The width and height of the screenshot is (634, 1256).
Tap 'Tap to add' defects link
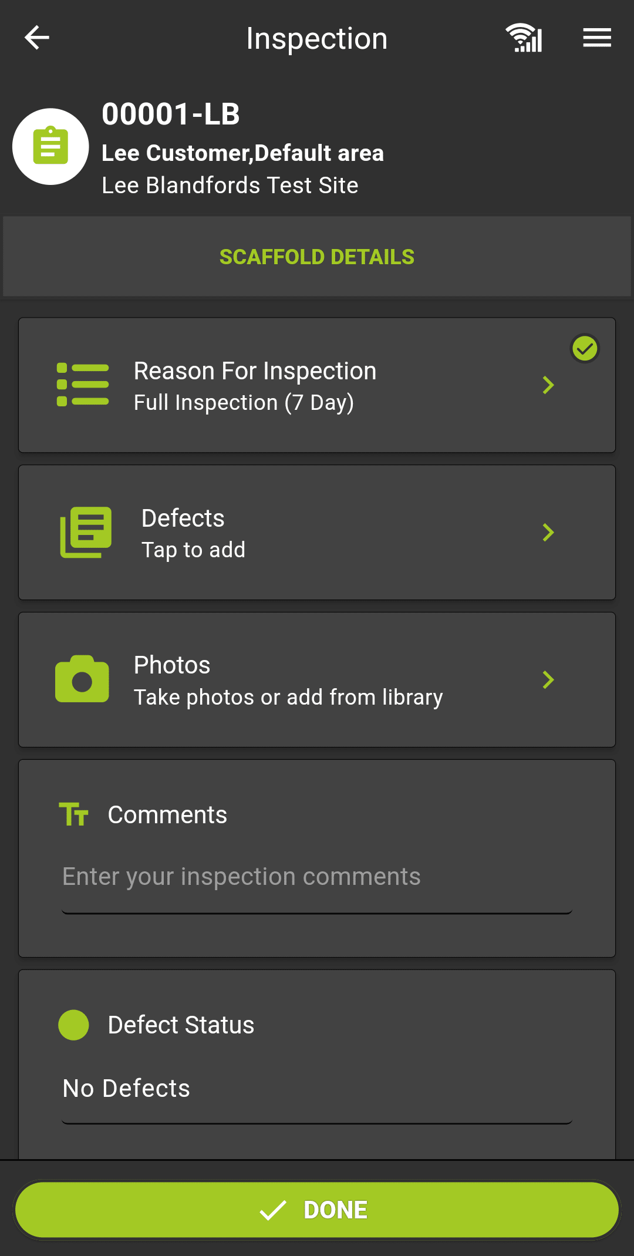tap(193, 550)
